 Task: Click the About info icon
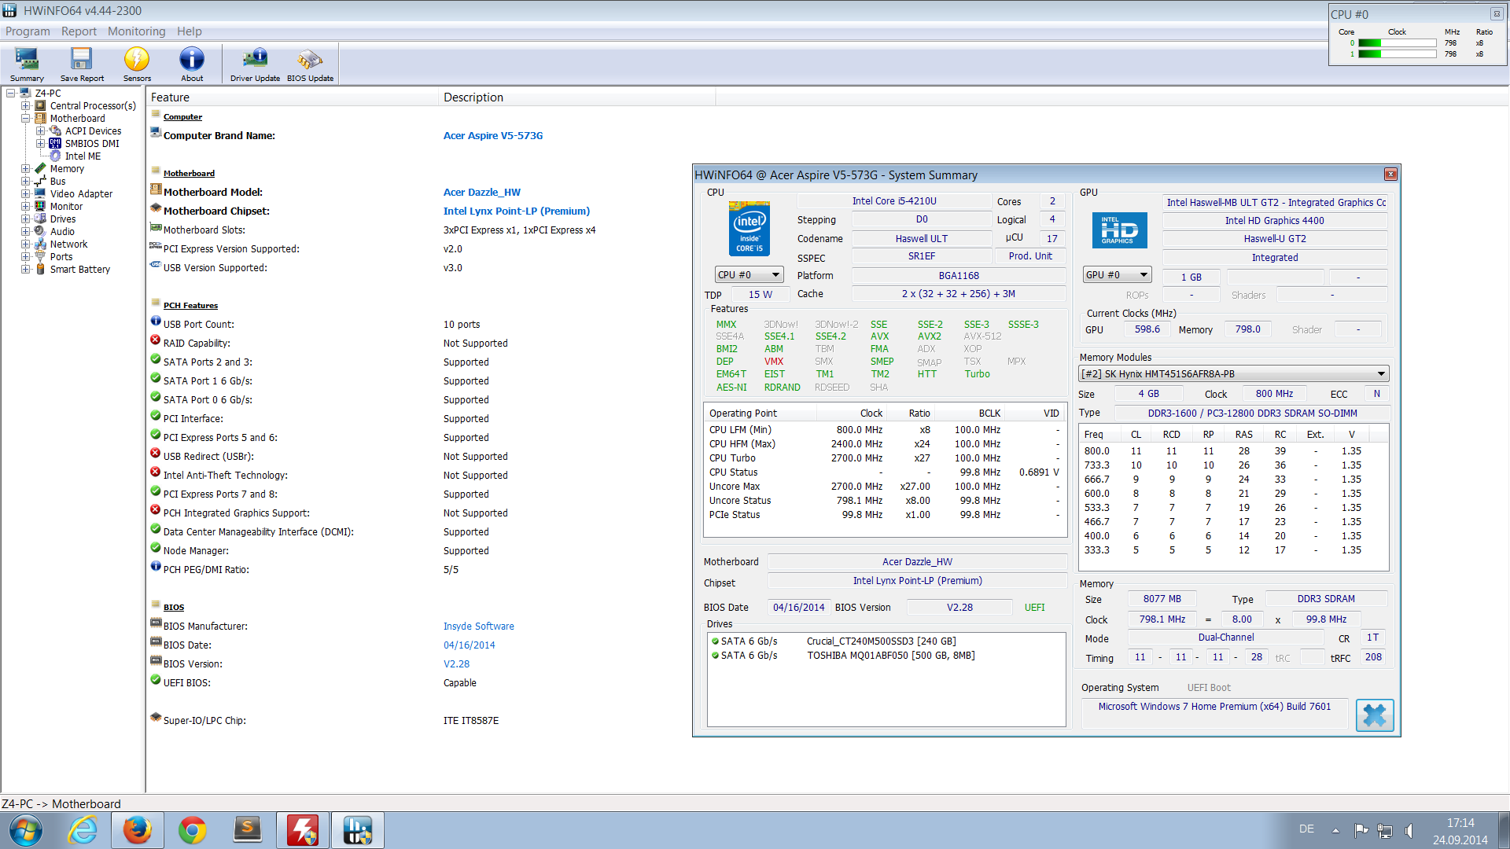pyautogui.click(x=192, y=64)
